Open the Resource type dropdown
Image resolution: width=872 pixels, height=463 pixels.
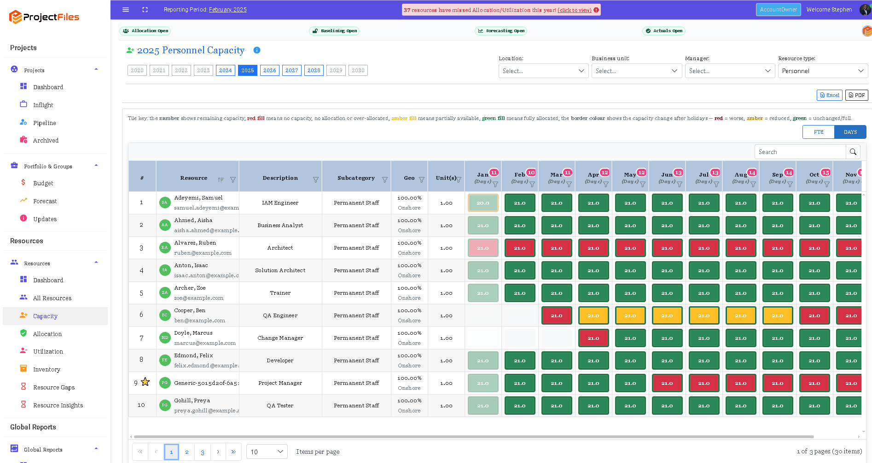coord(823,71)
